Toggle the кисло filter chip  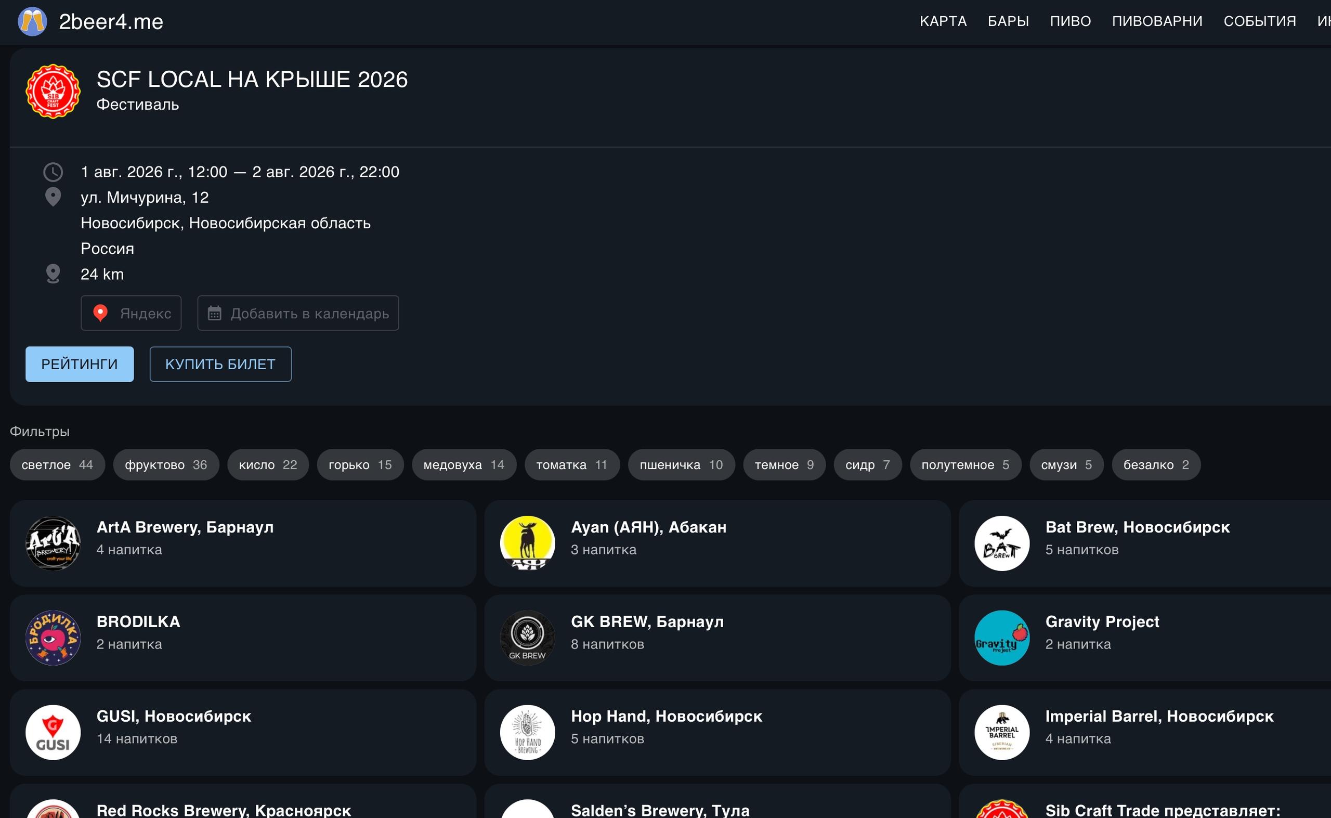tap(268, 465)
